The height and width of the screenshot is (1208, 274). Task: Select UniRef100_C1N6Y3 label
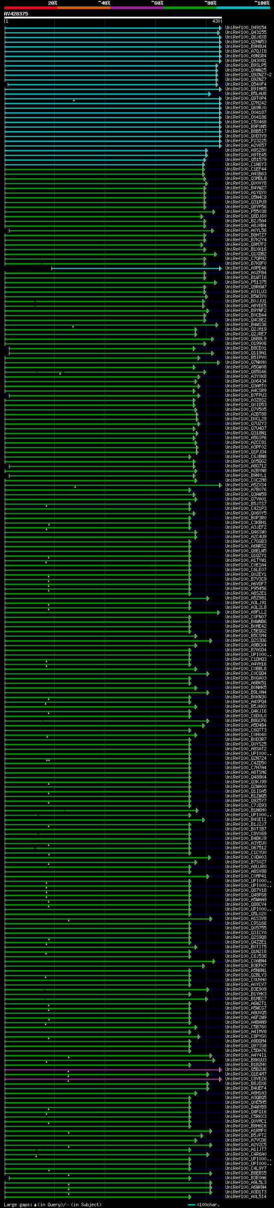pos(246,165)
